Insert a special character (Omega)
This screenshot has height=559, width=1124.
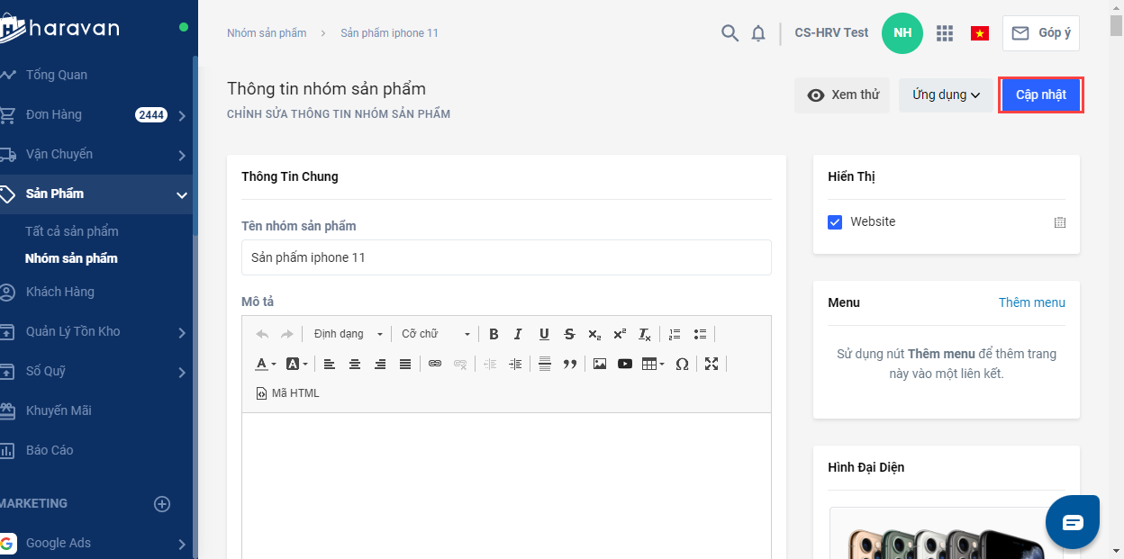(x=682, y=364)
